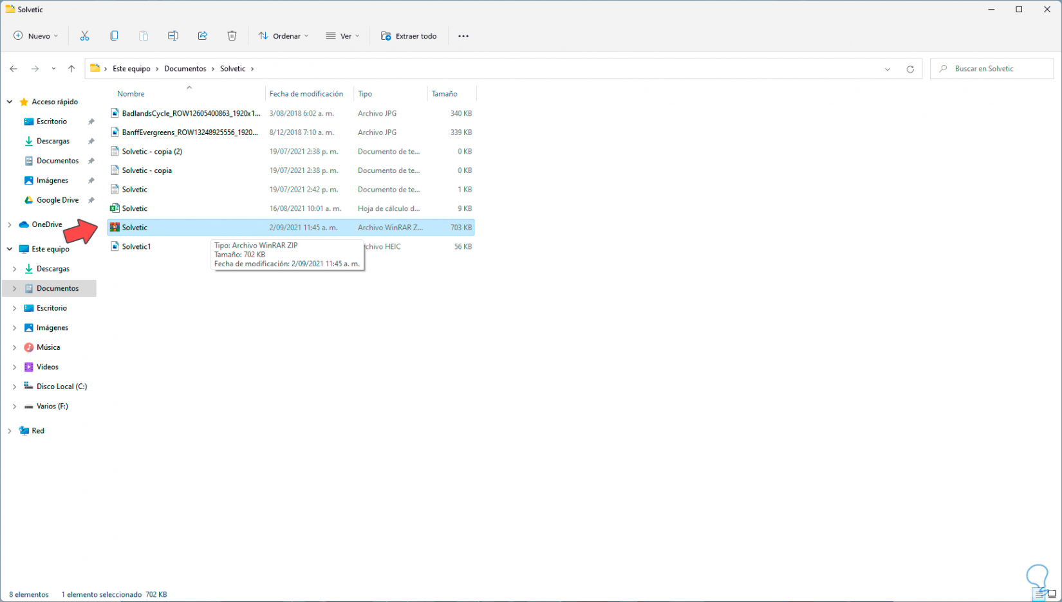Viewport: 1062px width, 602px height.
Task: Click the Excel icon of Solvetic spreadsheet
Action: (115, 208)
